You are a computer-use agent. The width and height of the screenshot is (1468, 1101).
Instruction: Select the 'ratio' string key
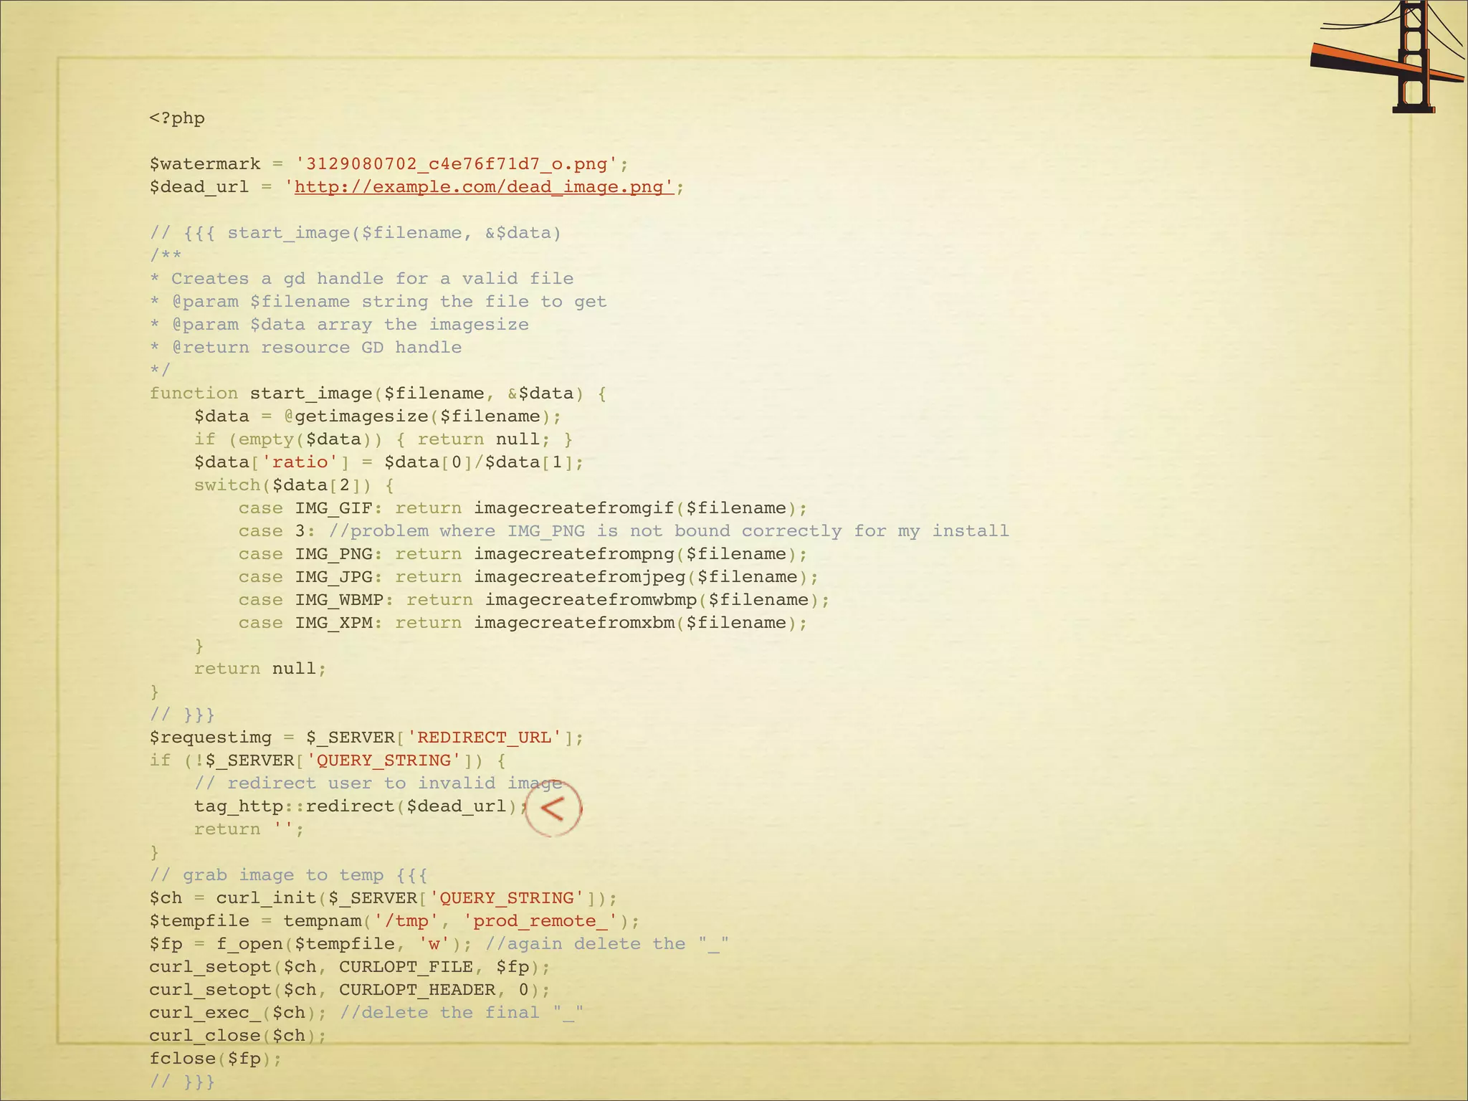tap(300, 462)
